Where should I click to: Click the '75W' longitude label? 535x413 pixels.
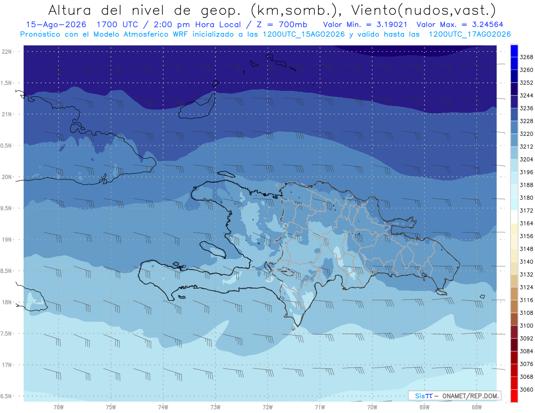[111, 407]
